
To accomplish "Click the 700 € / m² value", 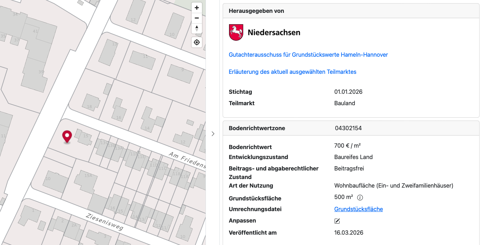I will coord(348,146).
